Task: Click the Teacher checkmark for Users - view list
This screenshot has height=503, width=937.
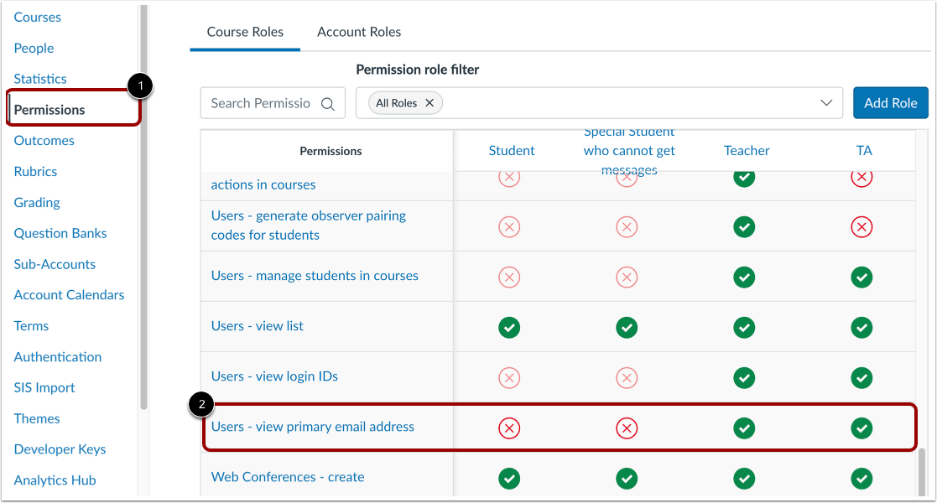Action: 744,327
